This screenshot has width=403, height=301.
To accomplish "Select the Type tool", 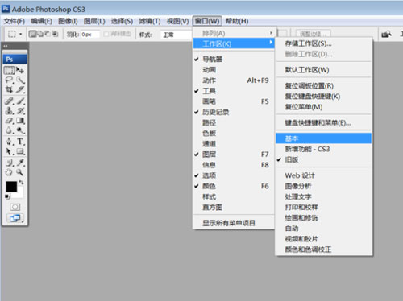I will (x=20, y=142).
